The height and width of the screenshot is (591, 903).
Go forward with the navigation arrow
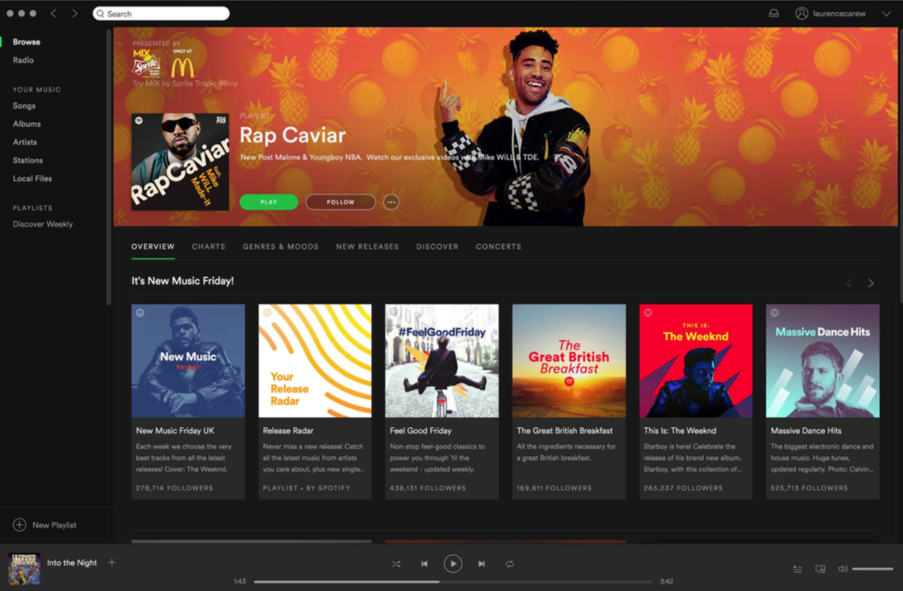coord(75,13)
